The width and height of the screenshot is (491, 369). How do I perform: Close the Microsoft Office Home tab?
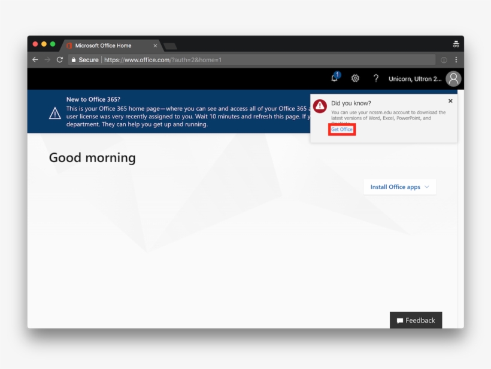[x=156, y=45]
